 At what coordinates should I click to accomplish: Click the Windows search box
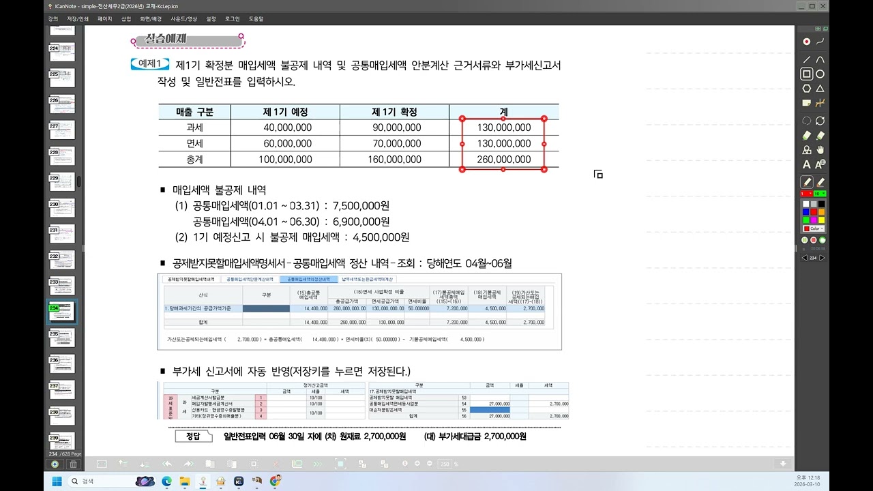[113, 481]
